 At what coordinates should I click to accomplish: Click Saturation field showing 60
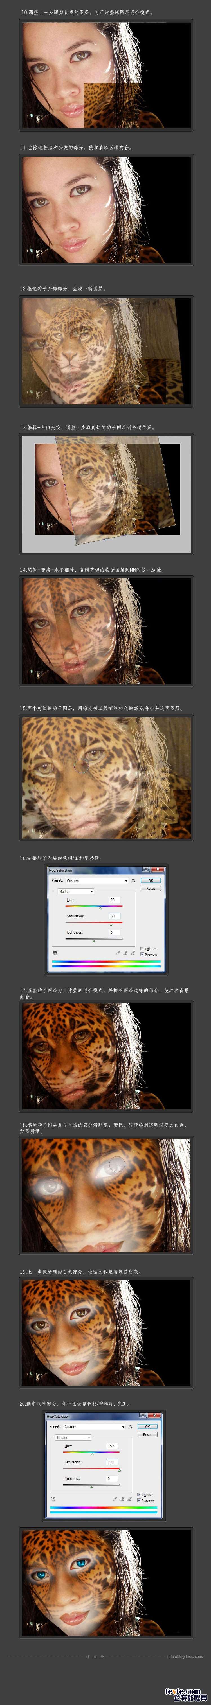(115, 916)
